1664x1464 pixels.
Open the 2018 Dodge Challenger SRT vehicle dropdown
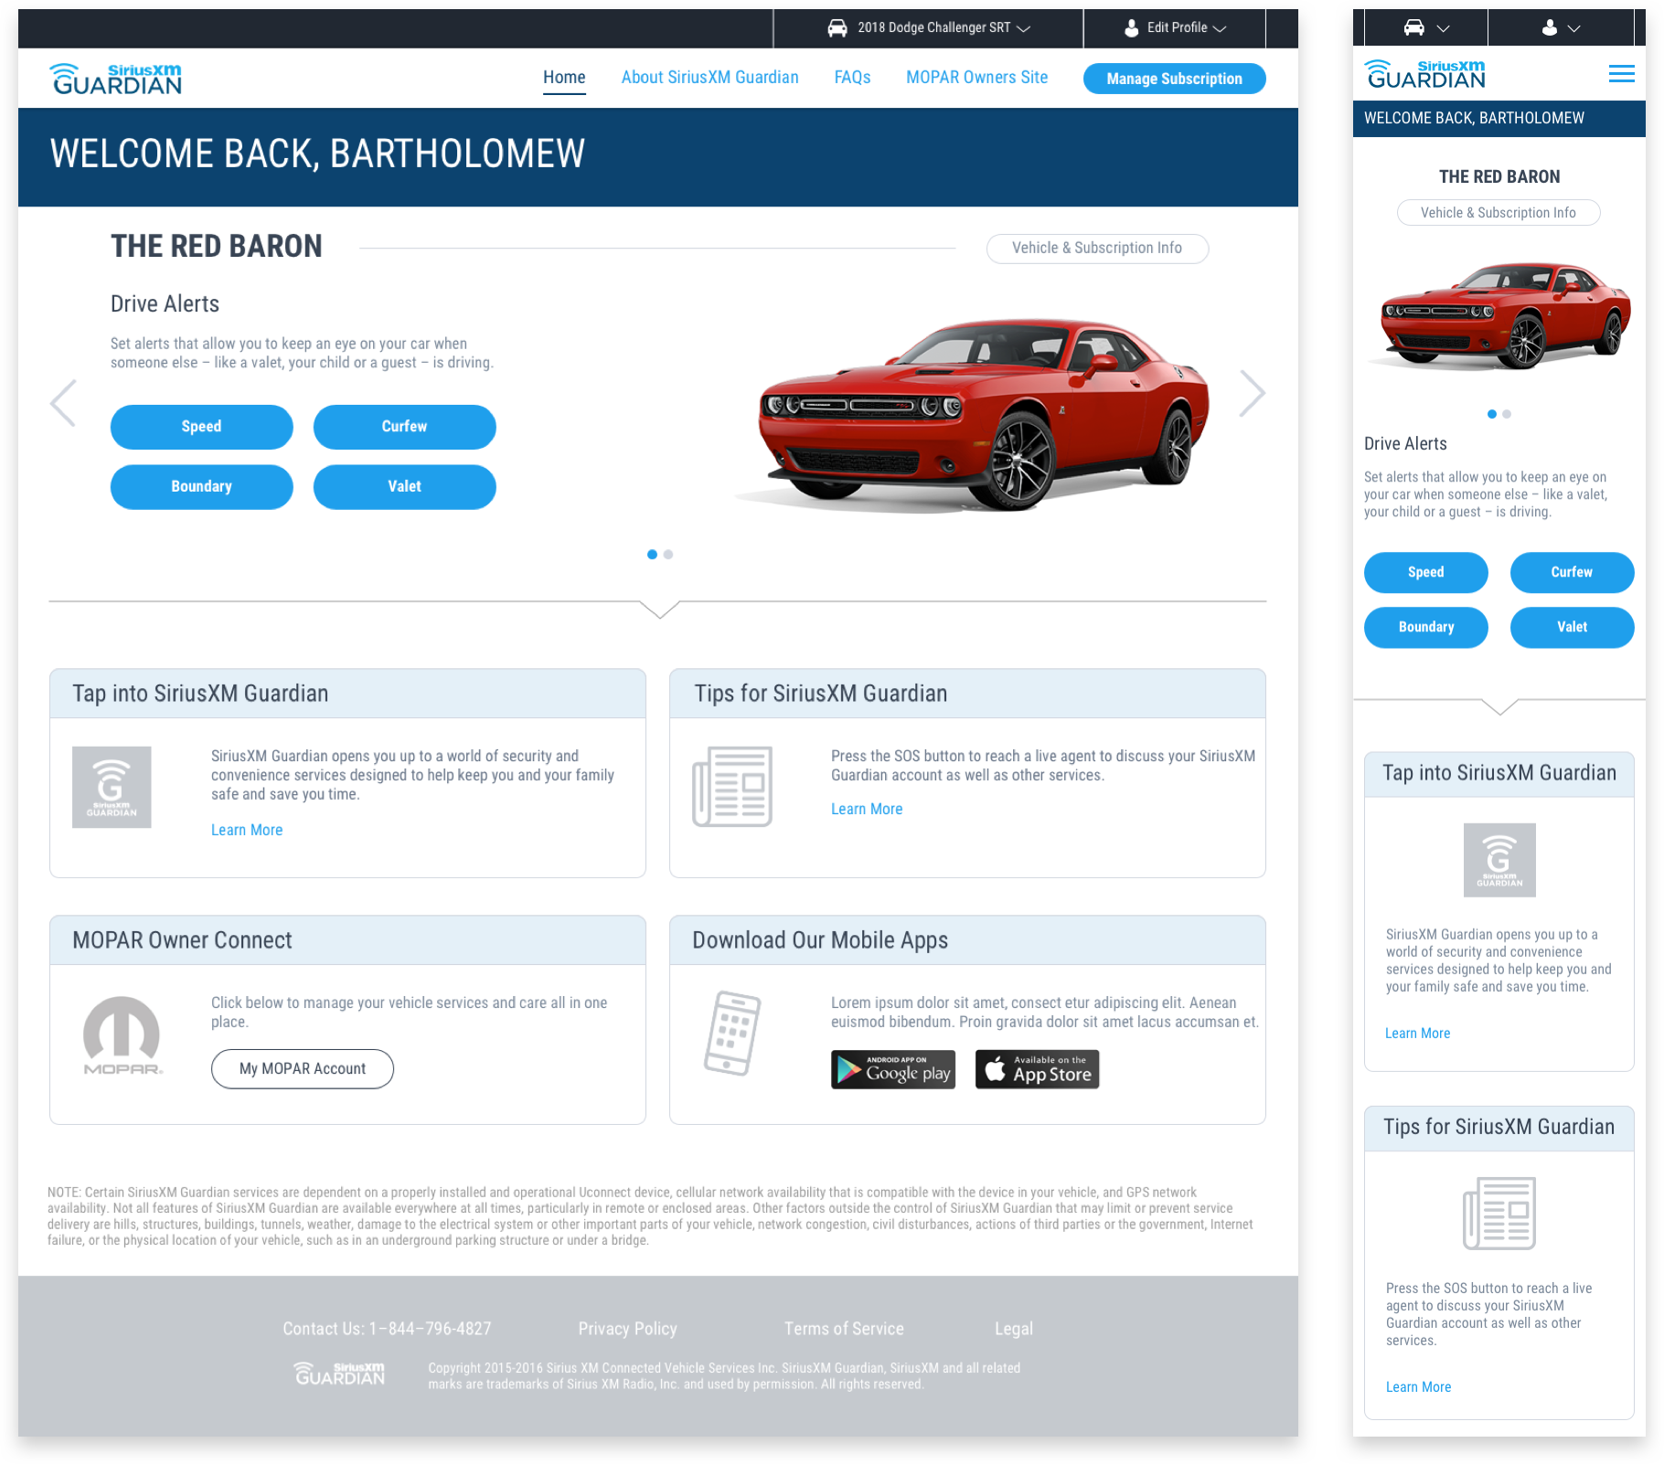928,28
